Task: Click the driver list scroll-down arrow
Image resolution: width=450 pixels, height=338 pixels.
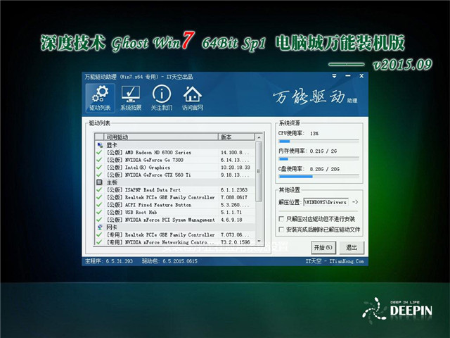Action: 259,242
